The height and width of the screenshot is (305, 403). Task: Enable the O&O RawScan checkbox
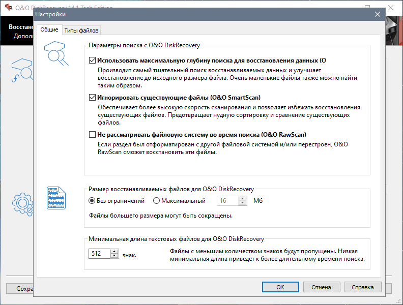coord(92,135)
